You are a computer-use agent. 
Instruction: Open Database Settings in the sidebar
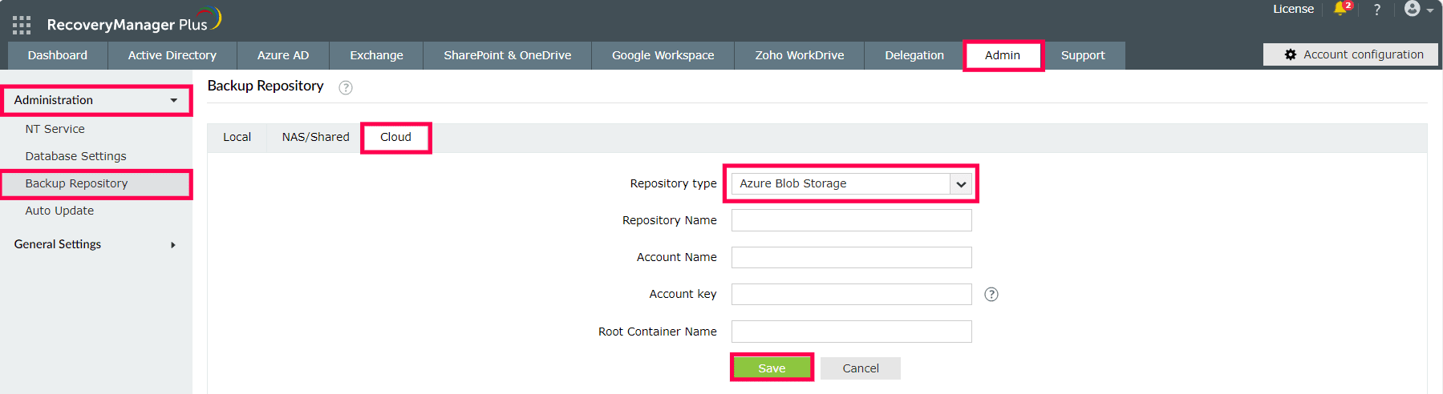[x=75, y=156]
